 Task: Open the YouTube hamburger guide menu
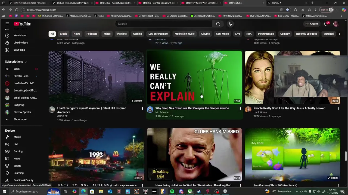[7, 24]
